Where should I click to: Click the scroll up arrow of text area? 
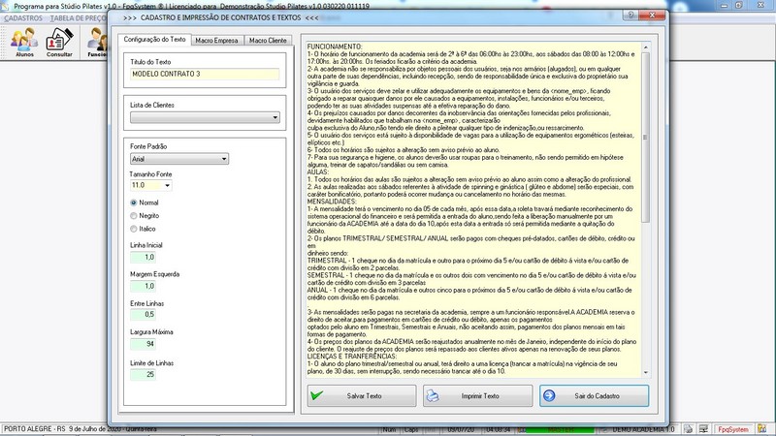pos(645,47)
